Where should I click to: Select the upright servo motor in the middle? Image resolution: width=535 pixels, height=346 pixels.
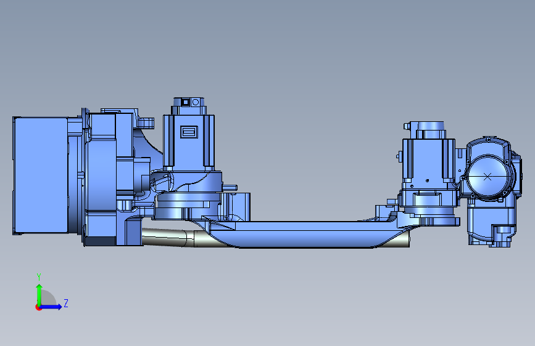pos(189,142)
